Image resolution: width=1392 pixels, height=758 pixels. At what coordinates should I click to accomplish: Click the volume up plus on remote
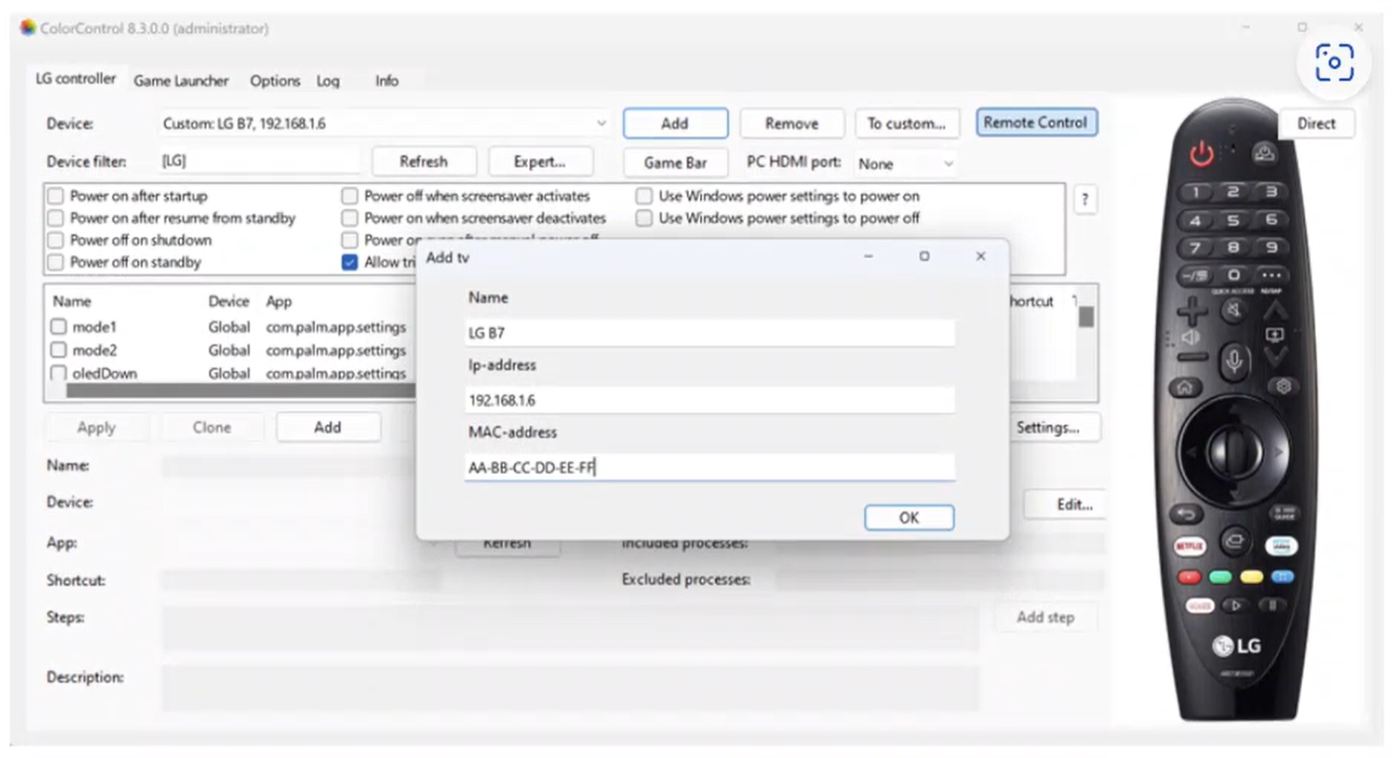[1192, 310]
